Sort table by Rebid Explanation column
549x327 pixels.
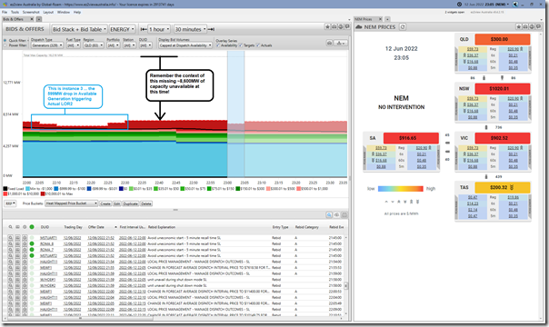point(162,227)
